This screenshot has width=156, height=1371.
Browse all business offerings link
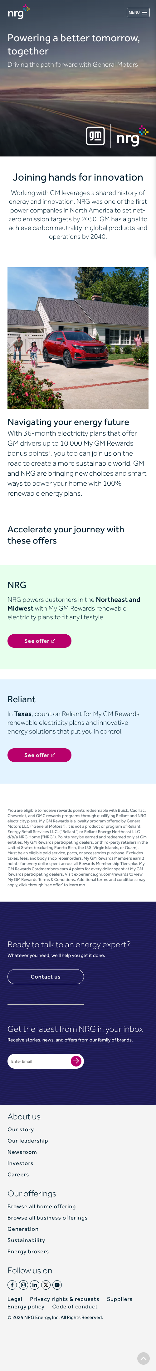point(48,1218)
